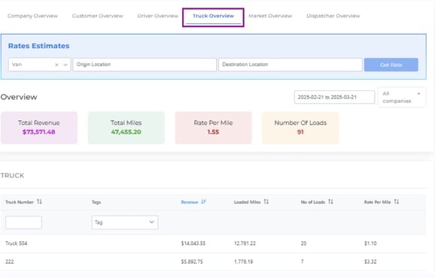Screen dimensions: 435x278
Task: Click the Get Rate button
Action: point(391,65)
